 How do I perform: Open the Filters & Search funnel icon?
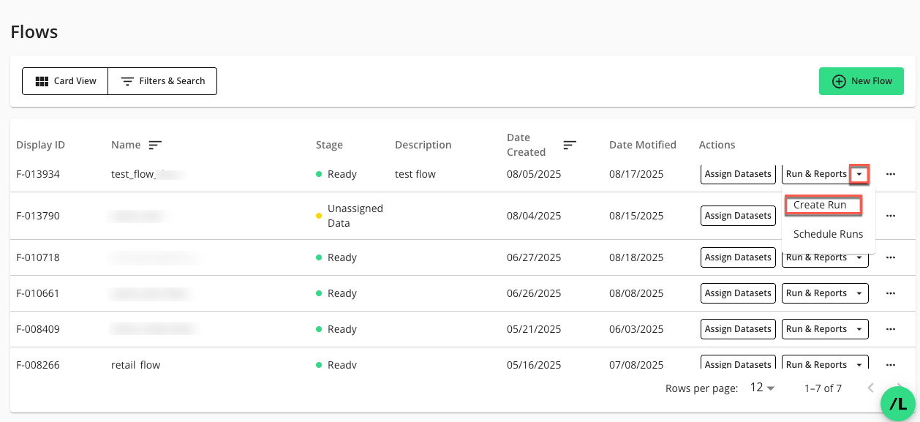[127, 81]
